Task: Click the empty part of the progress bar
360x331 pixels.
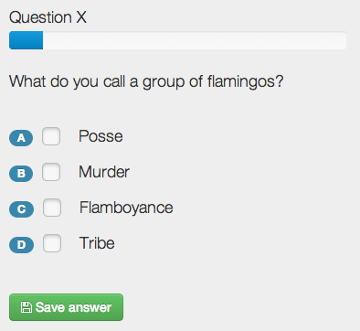Action: pos(195,40)
